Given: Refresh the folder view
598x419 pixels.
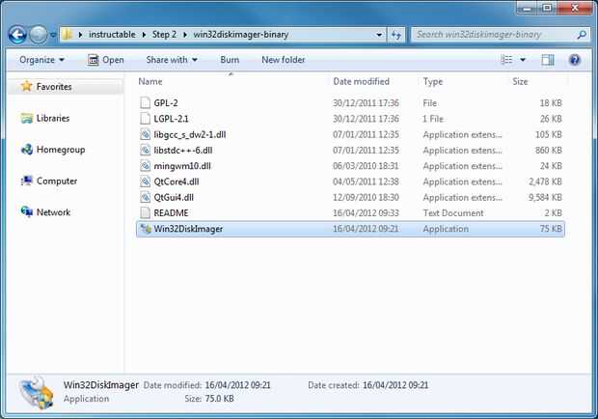Looking at the screenshot, I should click(396, 35).
